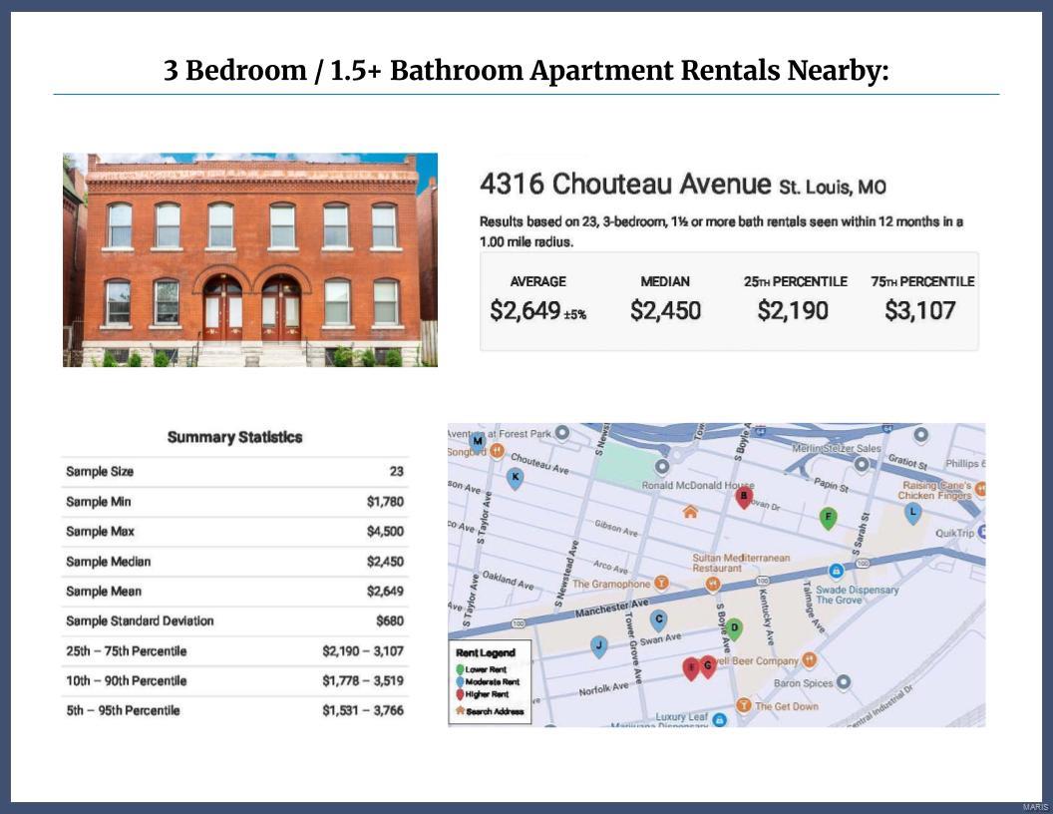Viewport: 1053px width, 814px height.
Task: Click the 75th percentile $3,107 figure
Action: coord(920,310)
